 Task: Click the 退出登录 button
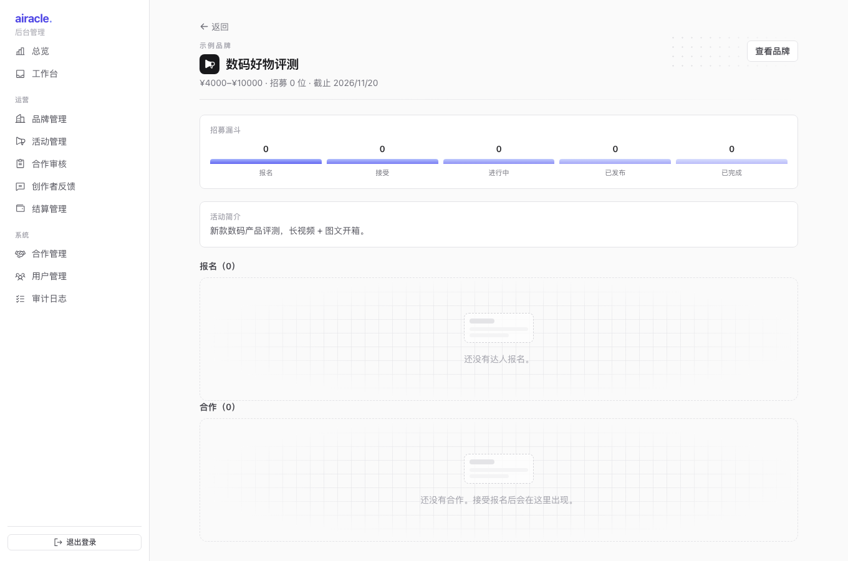click(74, 542)
